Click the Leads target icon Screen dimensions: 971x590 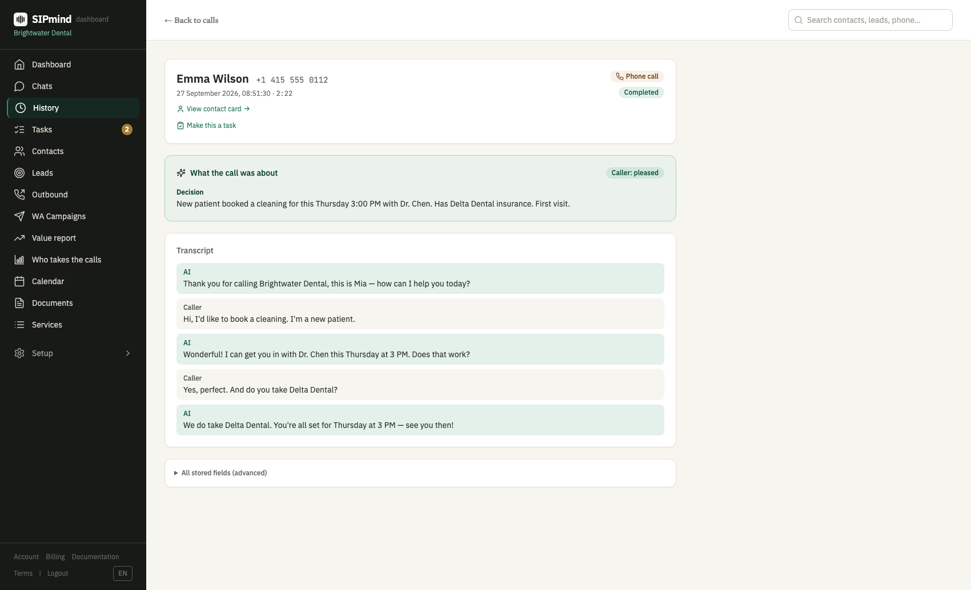[19, 173]
